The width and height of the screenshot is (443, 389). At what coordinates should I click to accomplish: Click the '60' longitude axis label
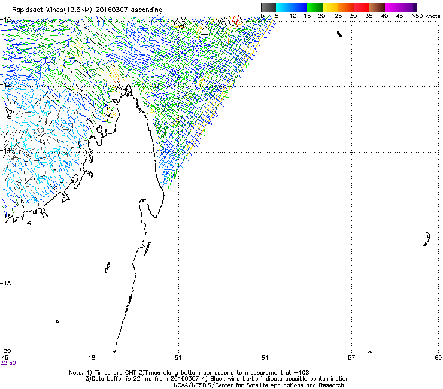438,358
